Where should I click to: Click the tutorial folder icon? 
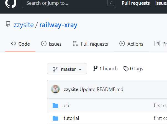[x=55, y=118]
